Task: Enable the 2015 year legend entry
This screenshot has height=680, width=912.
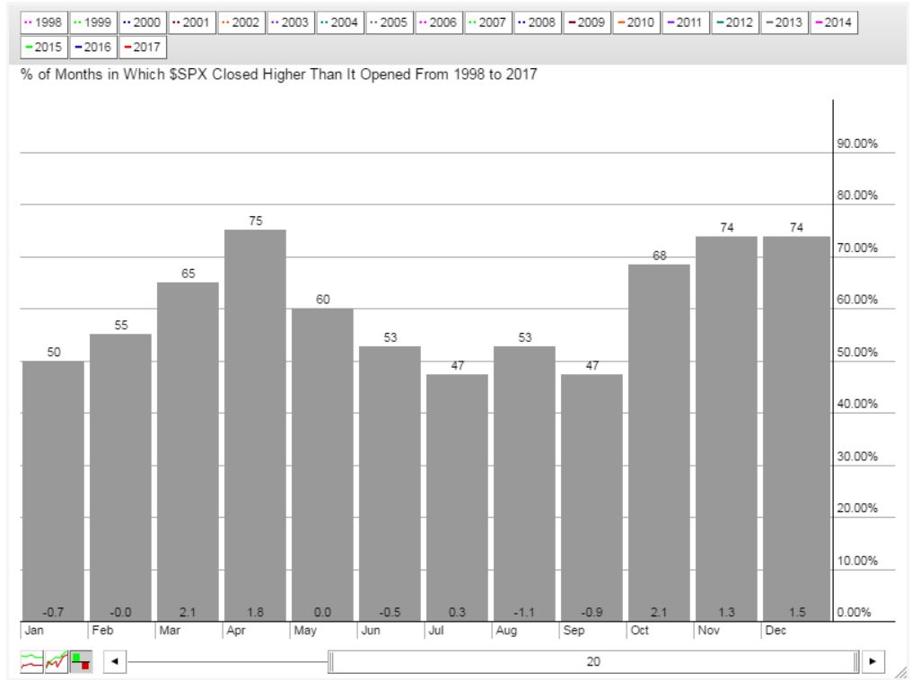Action: [x=41, y=43]
